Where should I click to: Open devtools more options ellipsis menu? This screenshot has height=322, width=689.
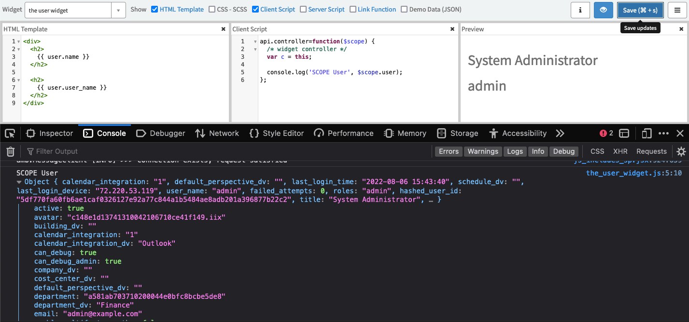(x=664, y=133)
